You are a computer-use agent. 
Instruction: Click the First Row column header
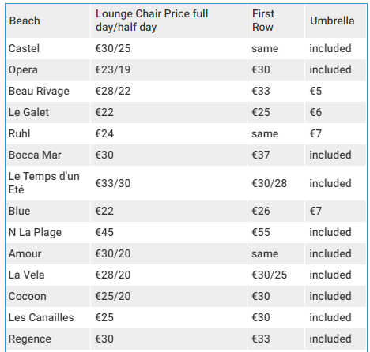click(276, 21)
